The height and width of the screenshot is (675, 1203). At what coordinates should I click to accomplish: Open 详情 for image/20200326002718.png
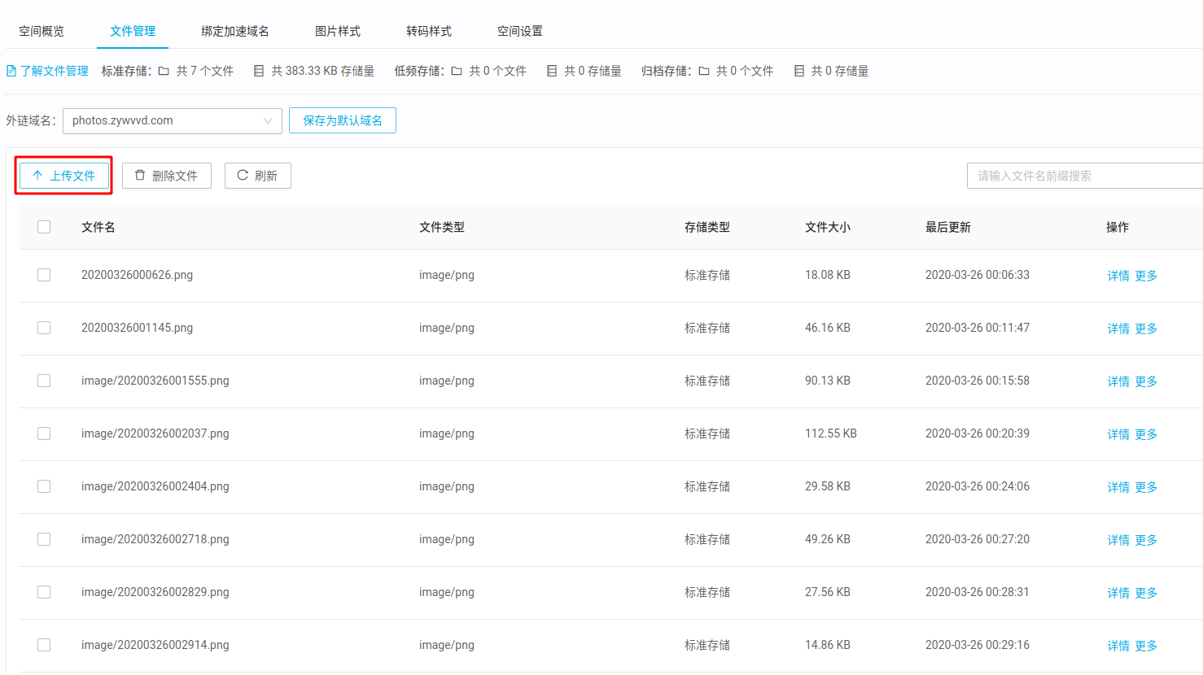click(1118, 540)
